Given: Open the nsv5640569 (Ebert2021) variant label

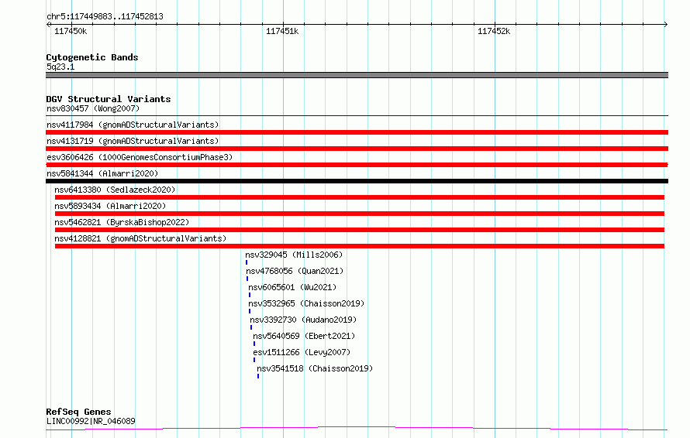Looking at the screenshot, I should pos(304,336).
